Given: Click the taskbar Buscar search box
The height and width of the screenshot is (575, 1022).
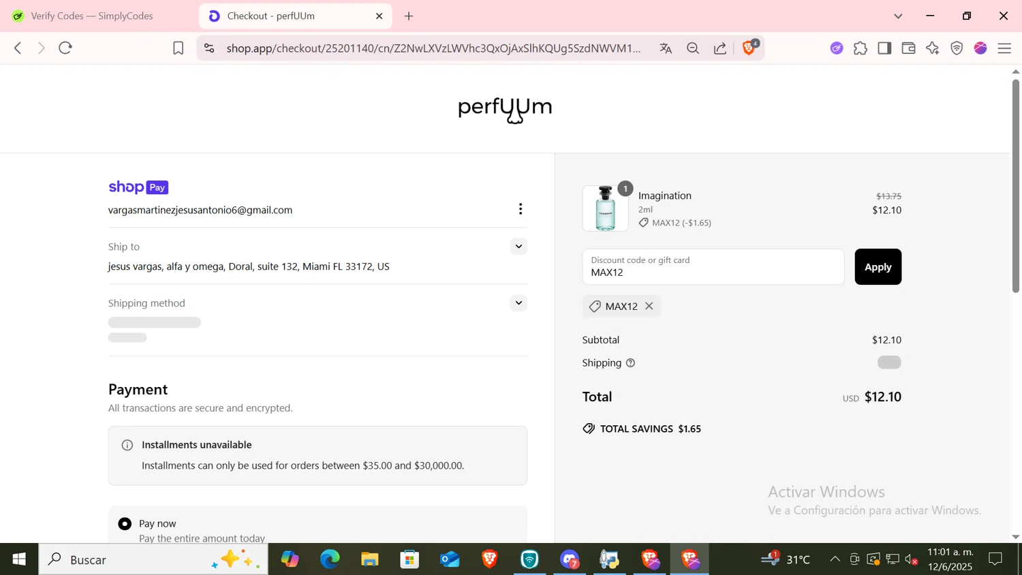Looking at the screenshot, I should [153, 559].
